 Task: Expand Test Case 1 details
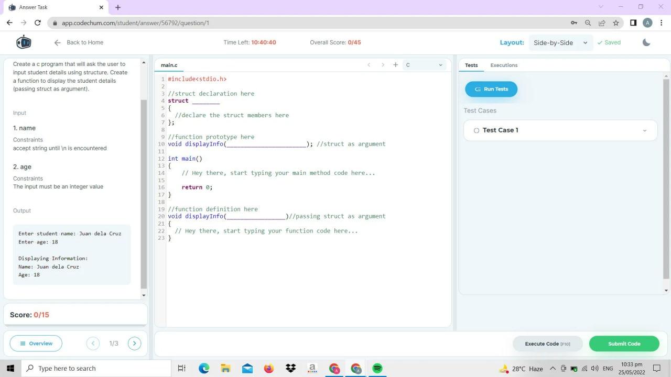pyautogui.click(x=645, y=130)
